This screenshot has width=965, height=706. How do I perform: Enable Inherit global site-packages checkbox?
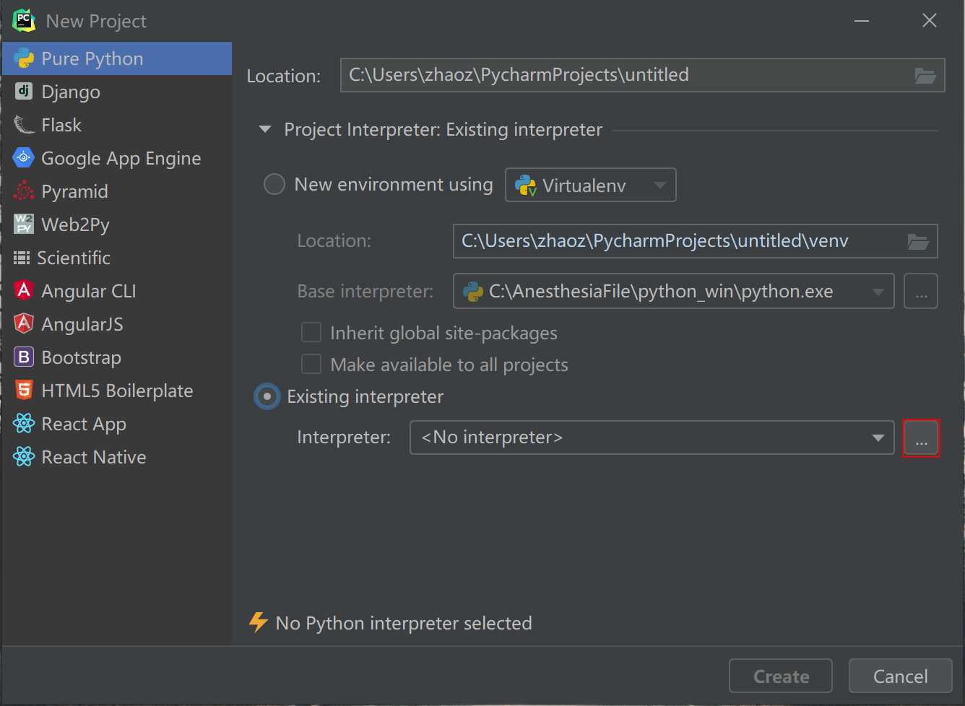pos(311,333)
